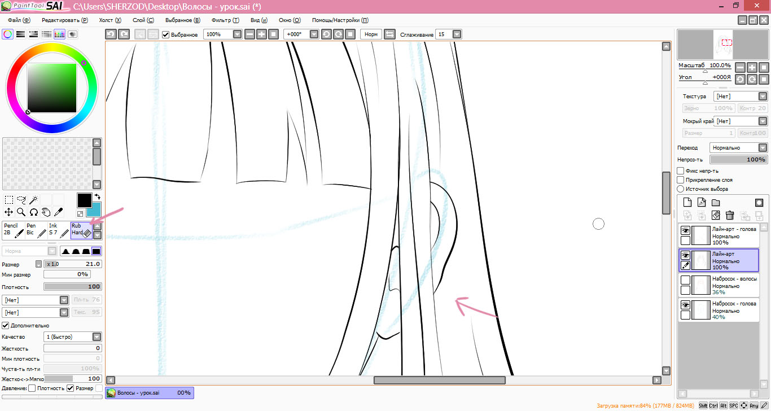Show the color wheel panel

[8, 34]
